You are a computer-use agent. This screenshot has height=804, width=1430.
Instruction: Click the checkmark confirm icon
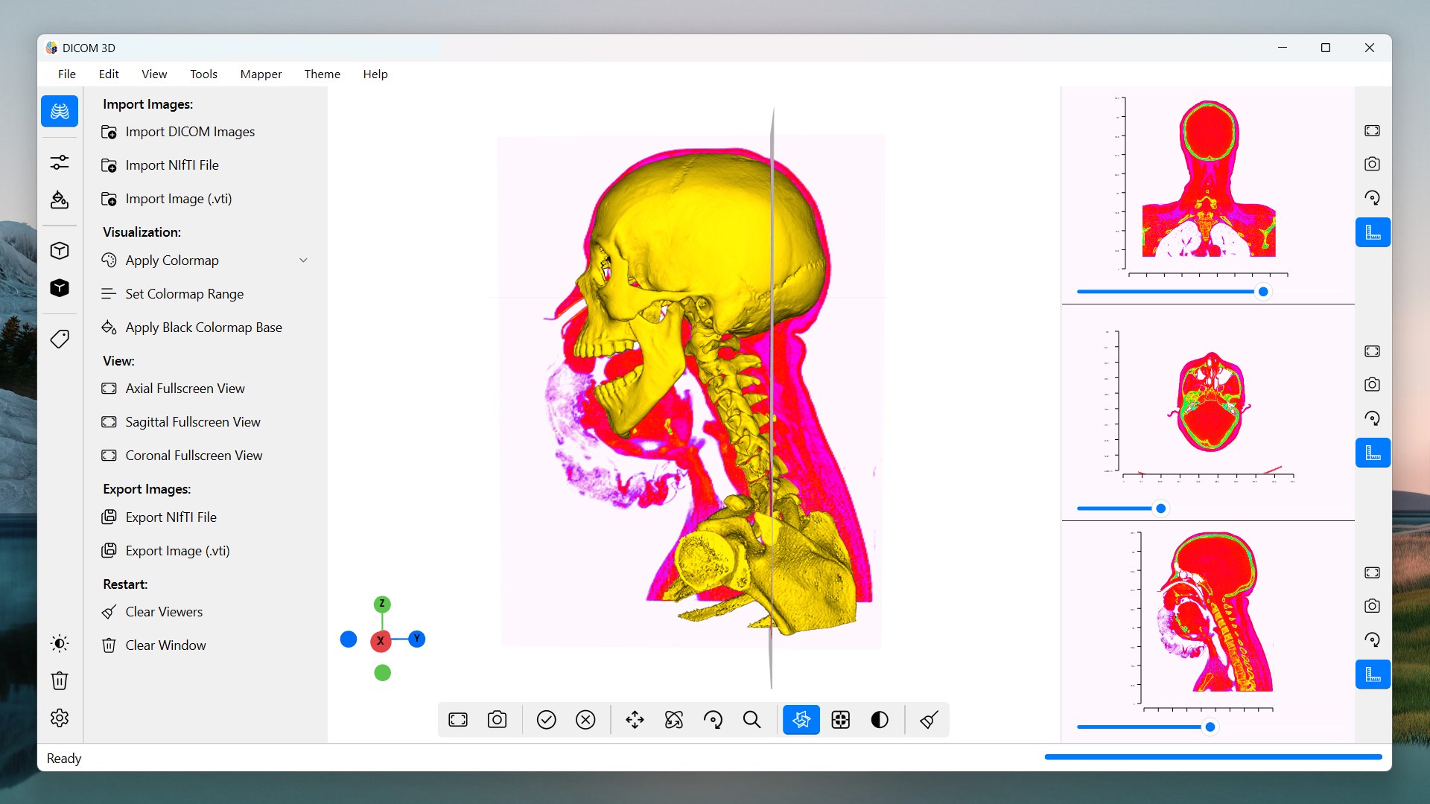click(547, 720)
